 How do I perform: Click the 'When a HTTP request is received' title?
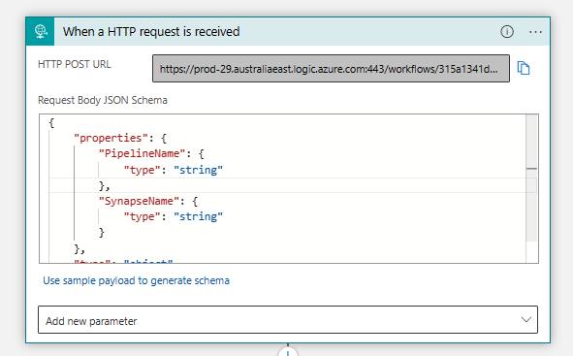[x=151, y=32]
